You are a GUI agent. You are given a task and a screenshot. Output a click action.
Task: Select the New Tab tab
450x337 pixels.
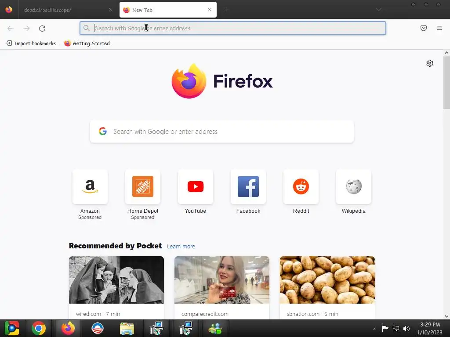tap(168, 10)
